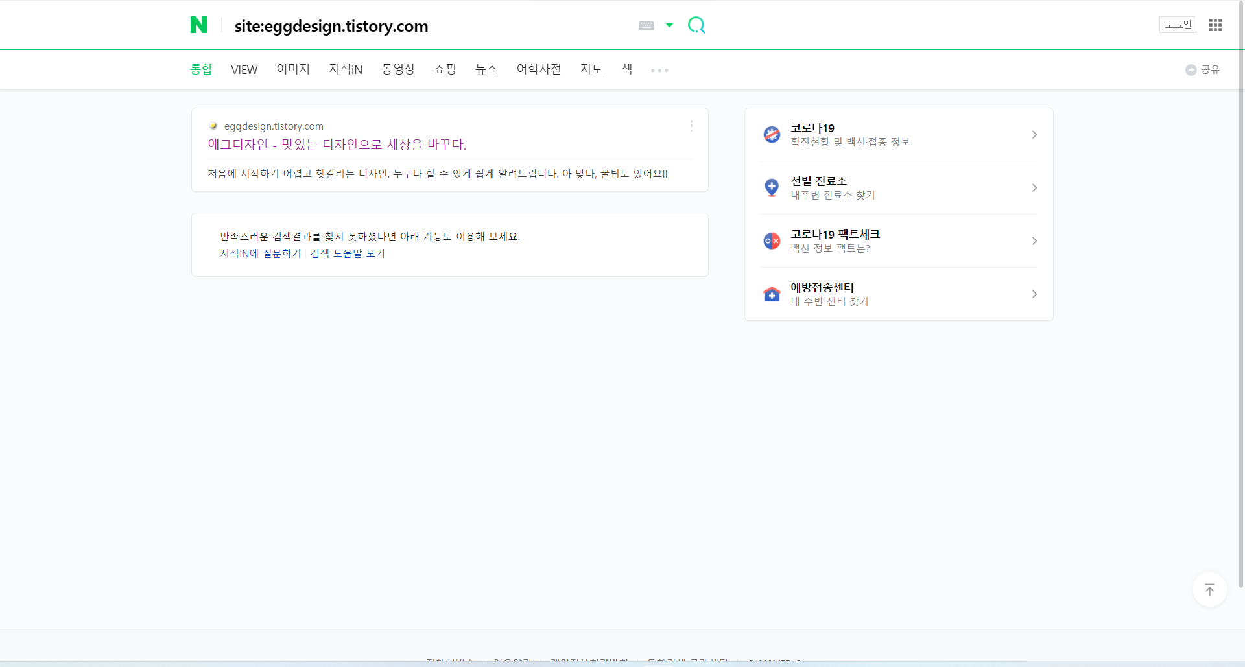
Task: Open the 예방접종센터 heading link
Action: (822, 287)
